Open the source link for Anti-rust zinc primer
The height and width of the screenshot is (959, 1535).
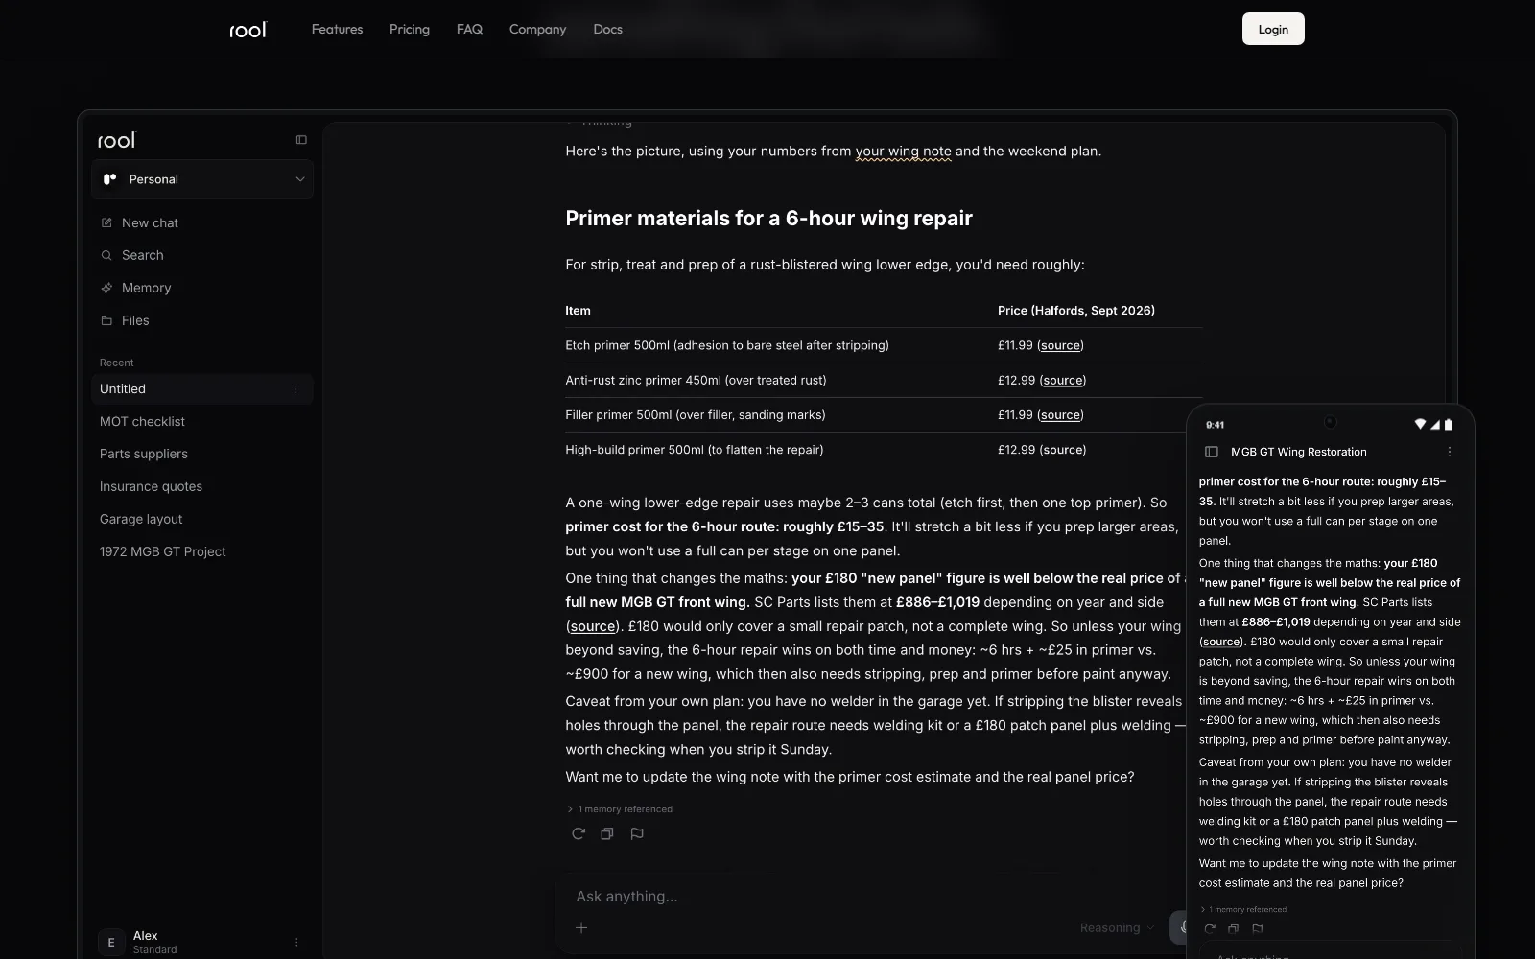pos(1063,380)
